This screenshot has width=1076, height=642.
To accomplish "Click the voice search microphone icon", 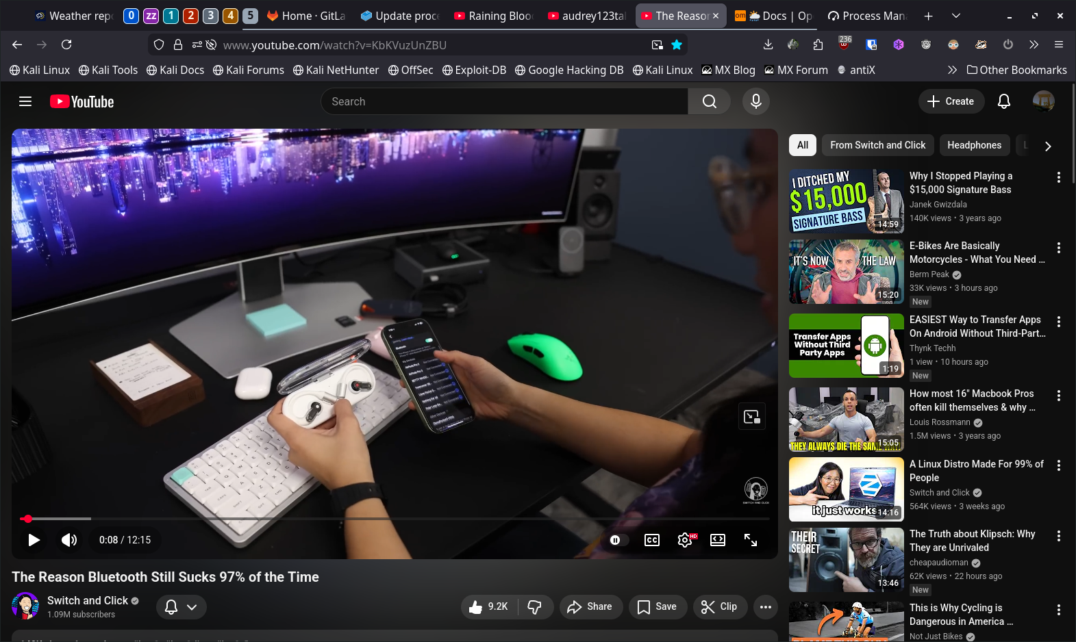I will [755, 101].
